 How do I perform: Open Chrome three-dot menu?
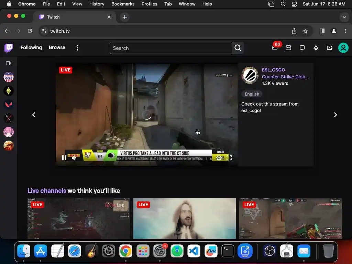click(x=345, y=31)
